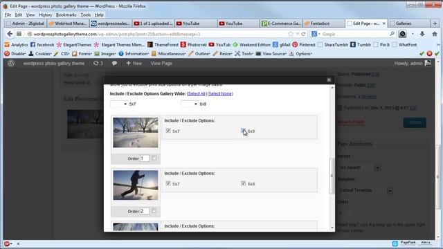Viewport: 443px width, 249px height.
Task: Open the new tab plus button
Action: (435, 24)
